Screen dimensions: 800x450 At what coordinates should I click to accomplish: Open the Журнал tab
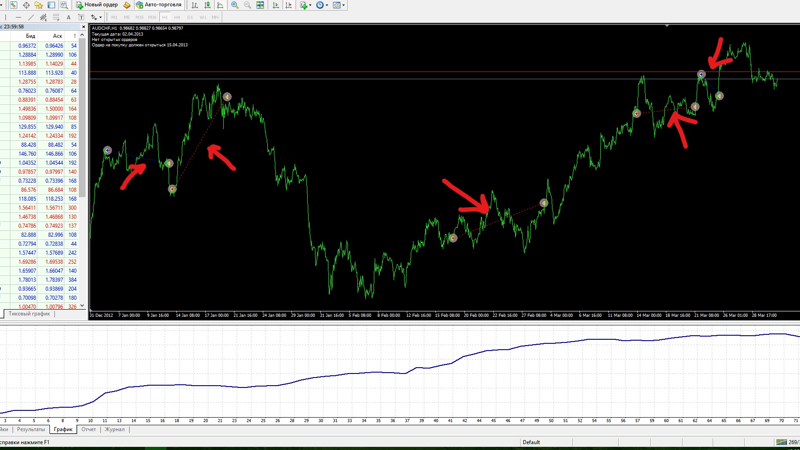115,429
